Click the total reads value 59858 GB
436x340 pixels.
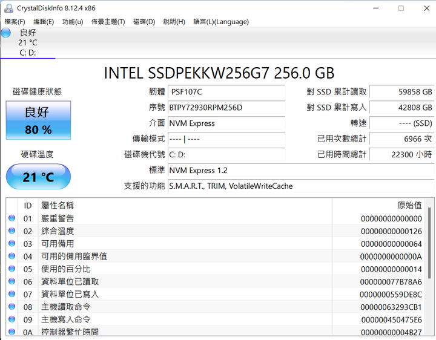[x=402, y=92]
